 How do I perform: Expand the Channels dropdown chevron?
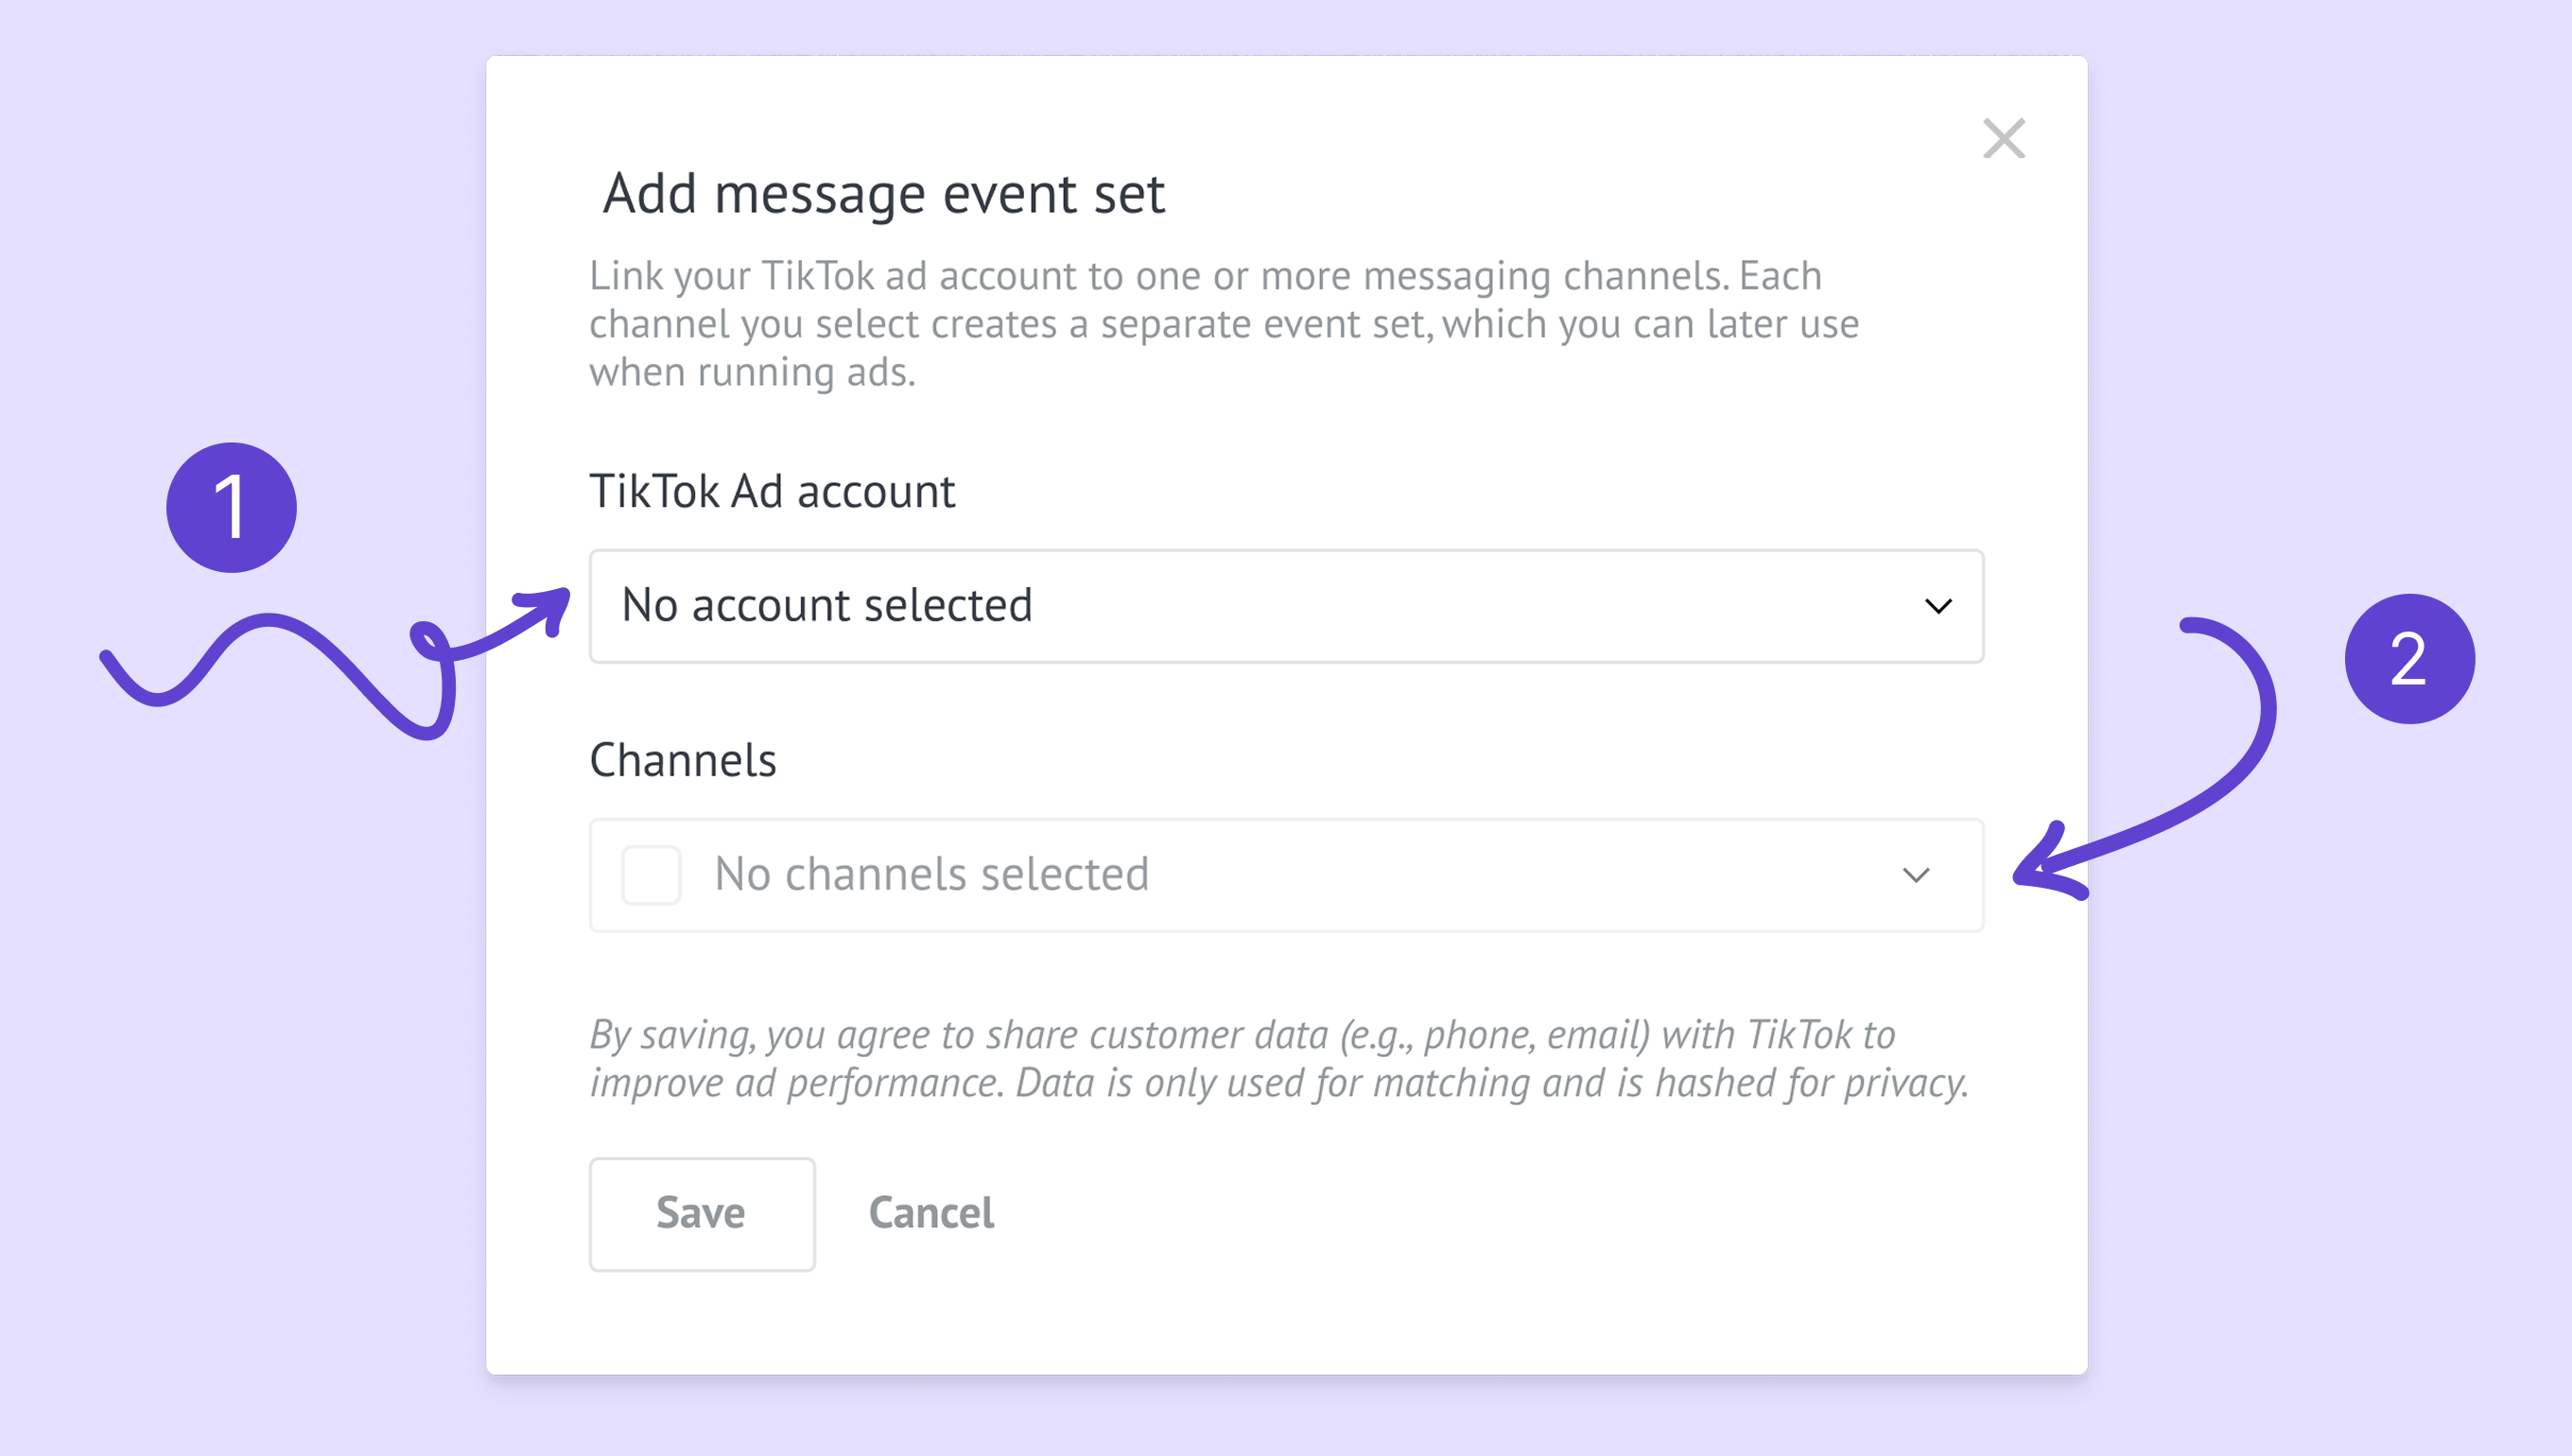[1915, 876]
